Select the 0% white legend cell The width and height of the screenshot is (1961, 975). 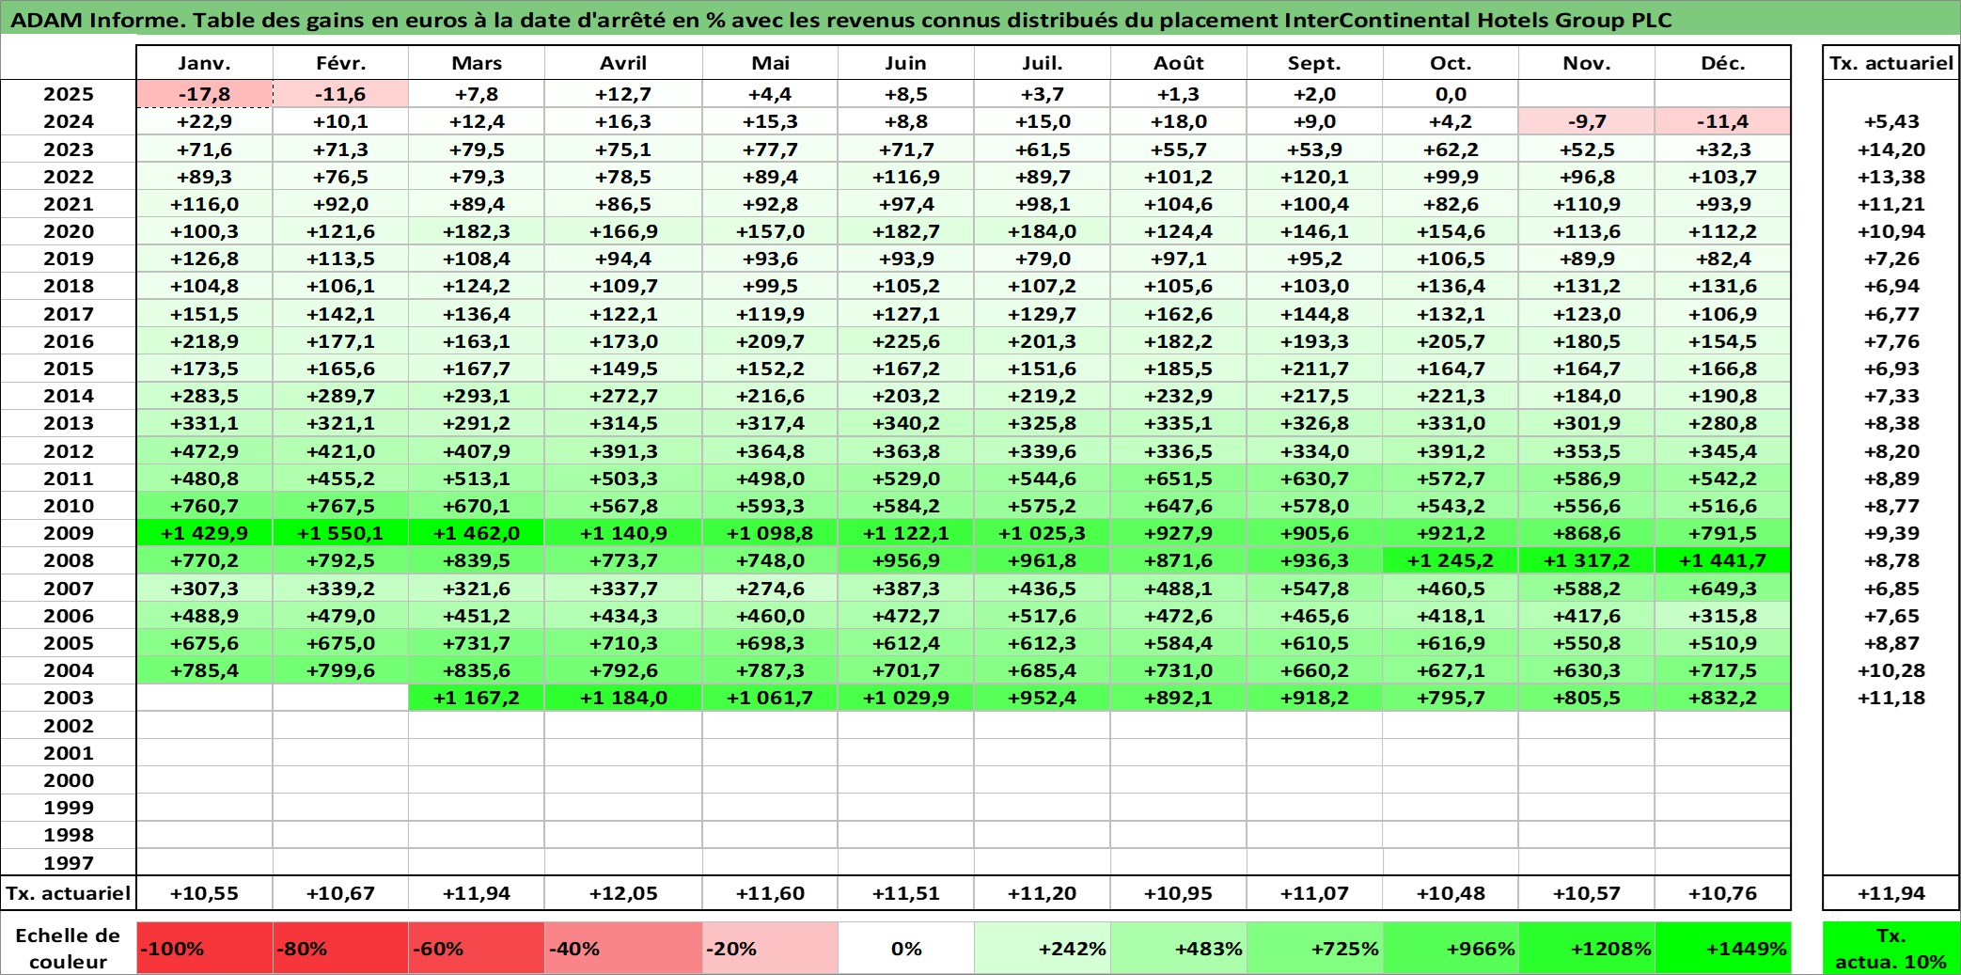click(906, 948)
